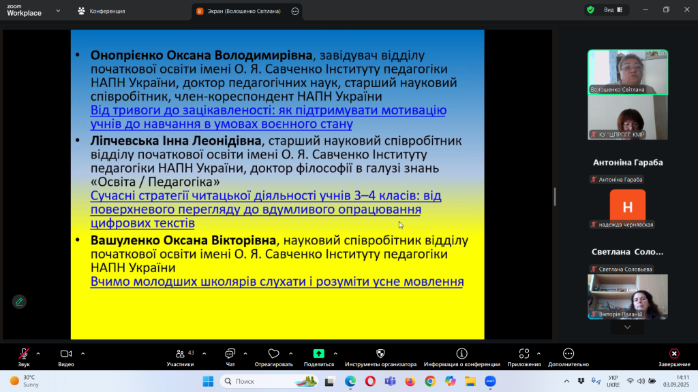Open the Участники participants panel

[x=180, y=354]
